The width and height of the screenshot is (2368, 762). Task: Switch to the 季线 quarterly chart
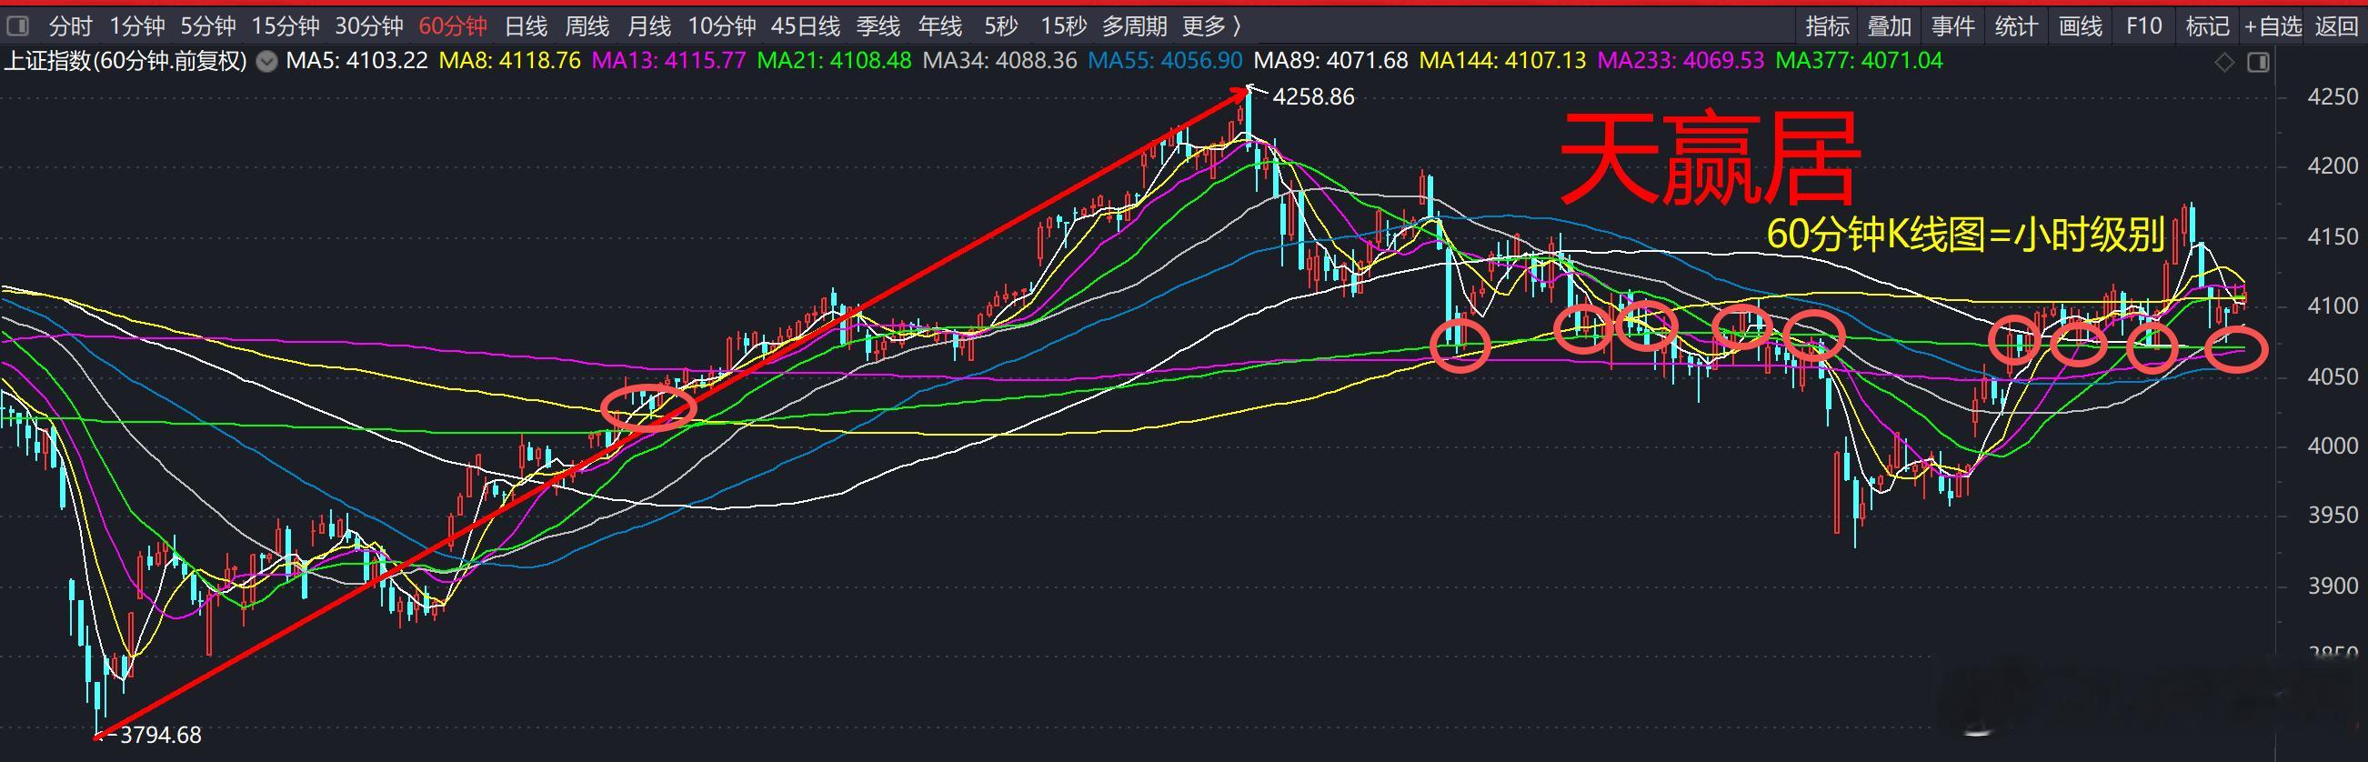pos(878,25)
